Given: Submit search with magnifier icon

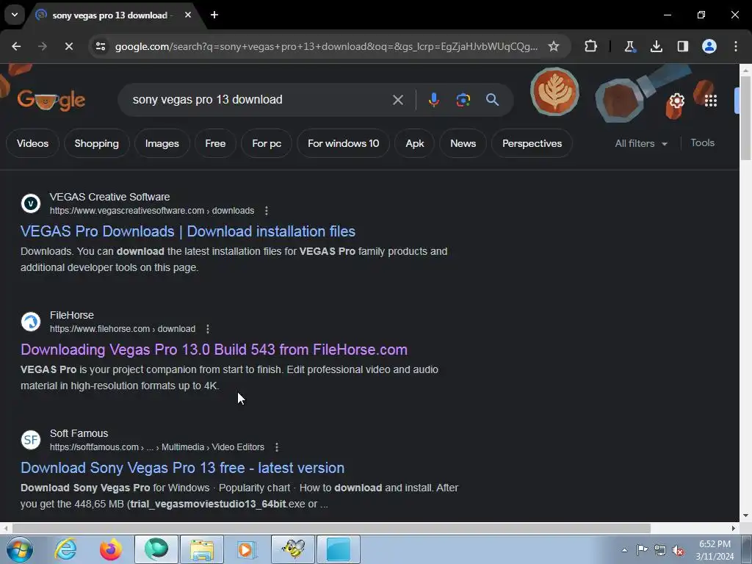Looking at the screenshot, I should click(492, 100).
